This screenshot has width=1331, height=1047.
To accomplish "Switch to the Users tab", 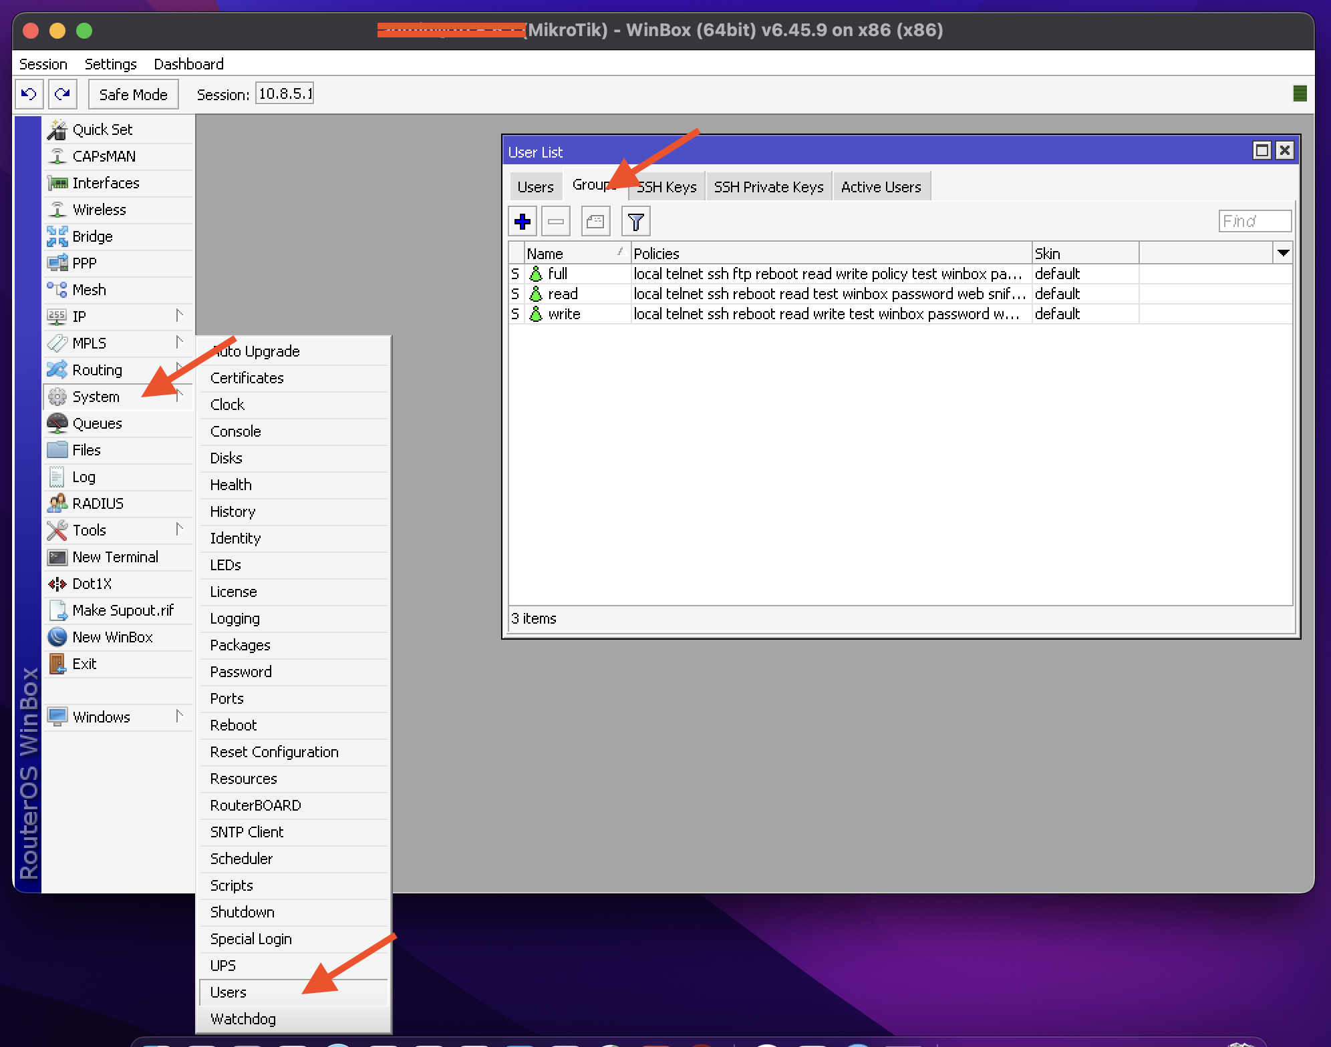I will (x=536, y=187).
